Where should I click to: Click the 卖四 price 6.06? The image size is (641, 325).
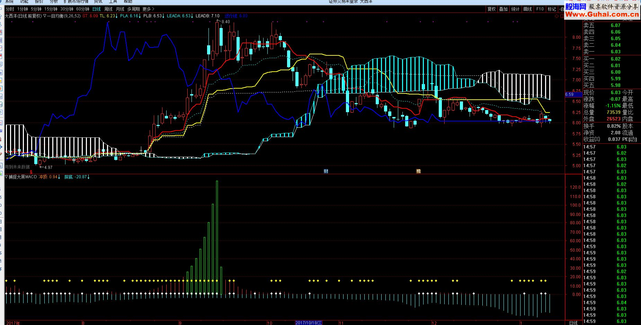tap(615, 32)
